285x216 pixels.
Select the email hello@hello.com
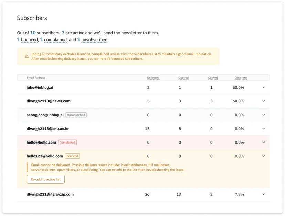click(x=41, y=143)
